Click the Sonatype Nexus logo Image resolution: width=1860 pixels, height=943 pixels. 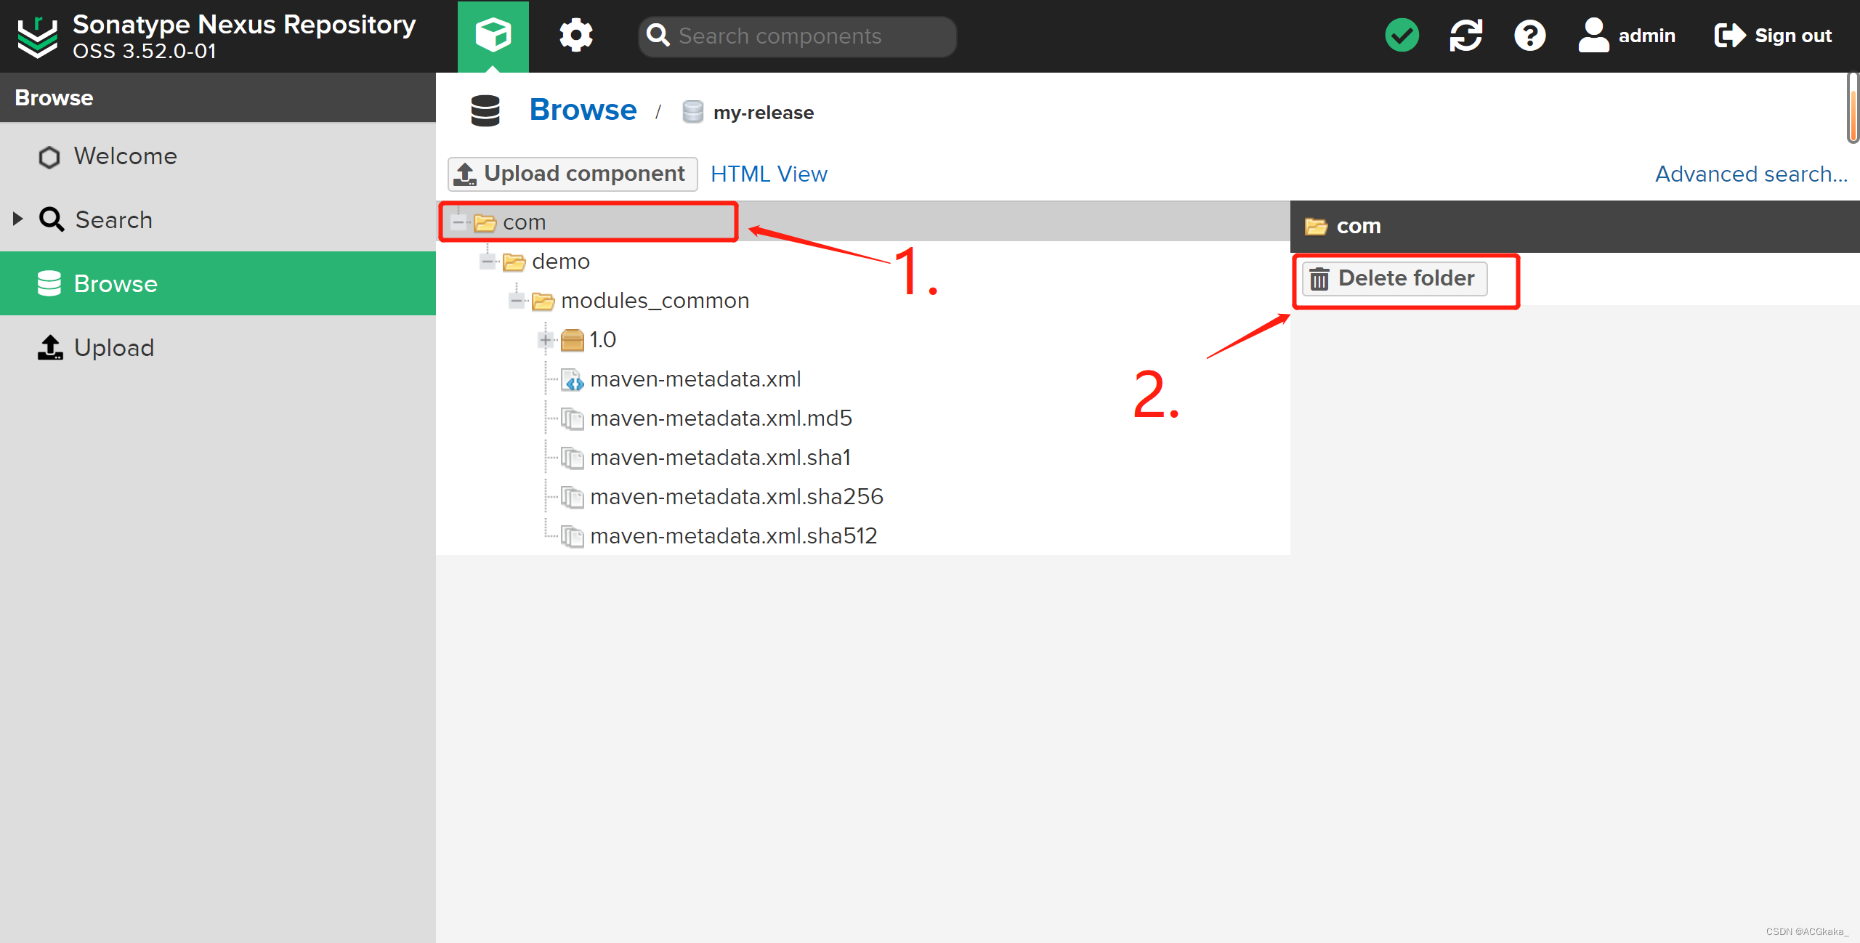(x=37, y=36)
